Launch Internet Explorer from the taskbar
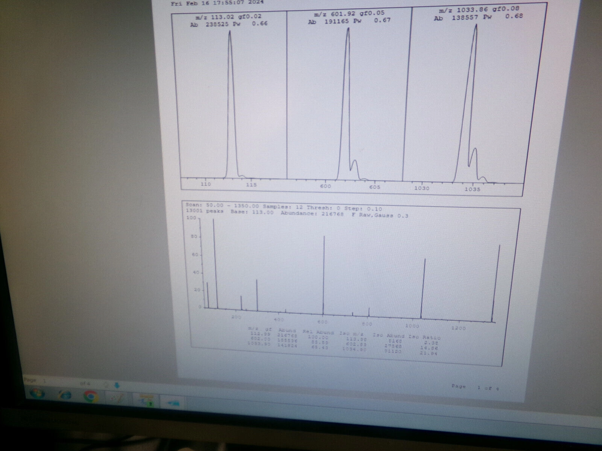 click(x=65, y=395)
